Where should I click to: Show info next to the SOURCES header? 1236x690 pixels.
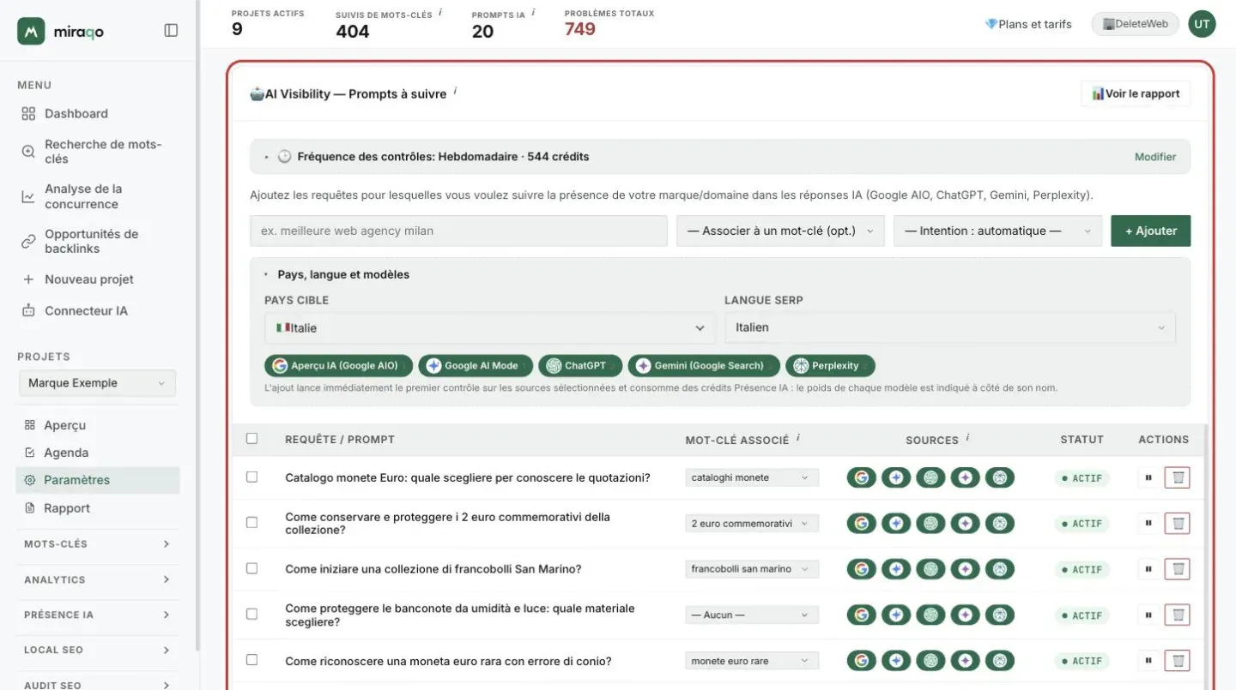967,437
